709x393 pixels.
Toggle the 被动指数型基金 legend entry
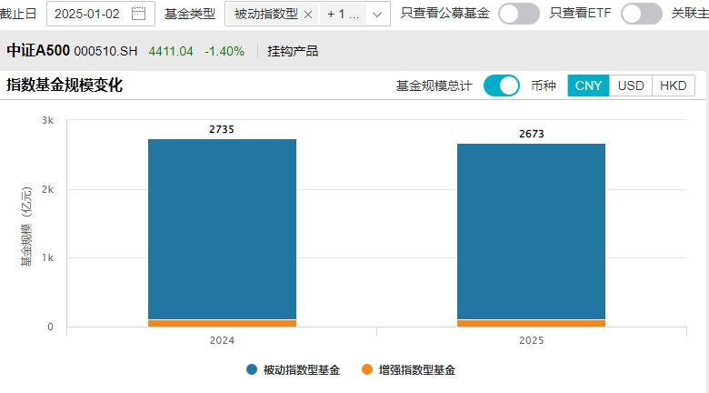click(x=293, y=370)
